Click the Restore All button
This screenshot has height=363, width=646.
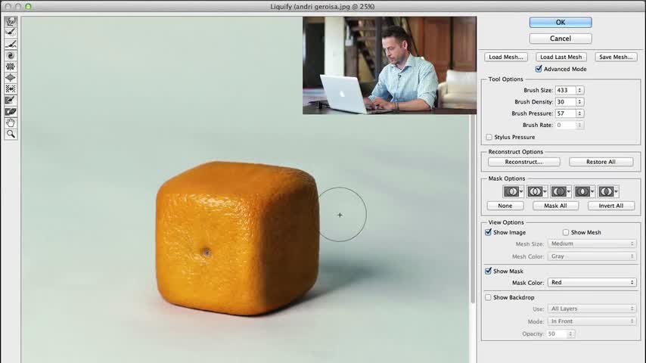pyautogui.click(x=601, y=162)
